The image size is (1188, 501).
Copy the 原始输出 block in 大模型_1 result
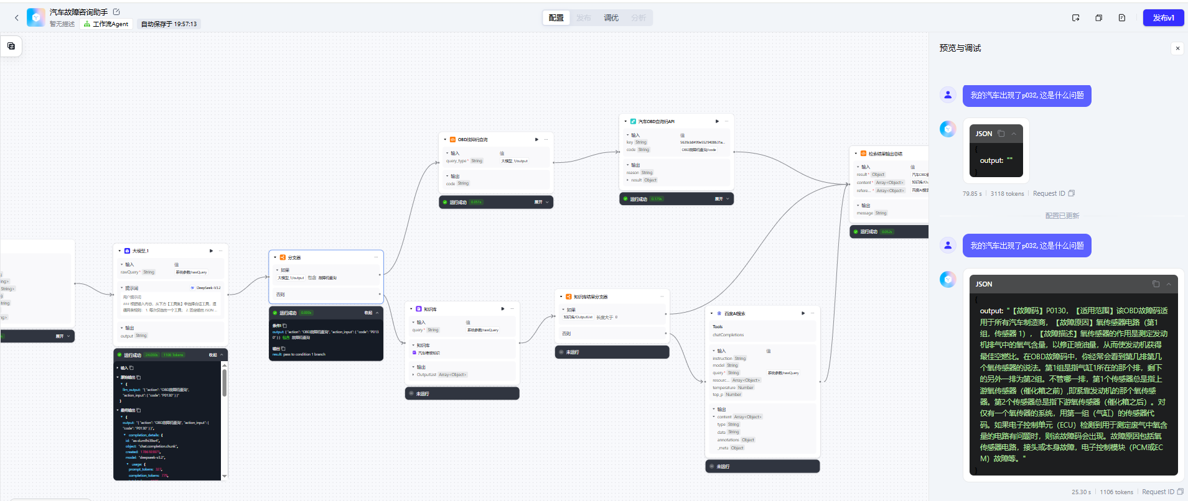(139, 377)
